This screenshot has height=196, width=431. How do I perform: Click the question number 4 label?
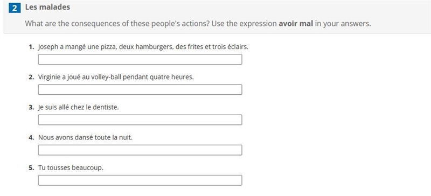tap(31, 137)
